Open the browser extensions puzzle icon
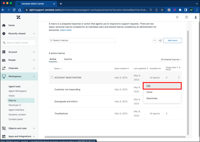This screenshot has width=200, height=142. point(180,10)
